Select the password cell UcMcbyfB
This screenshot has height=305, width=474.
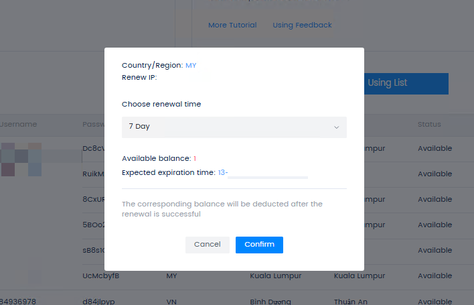coord(100,276)
